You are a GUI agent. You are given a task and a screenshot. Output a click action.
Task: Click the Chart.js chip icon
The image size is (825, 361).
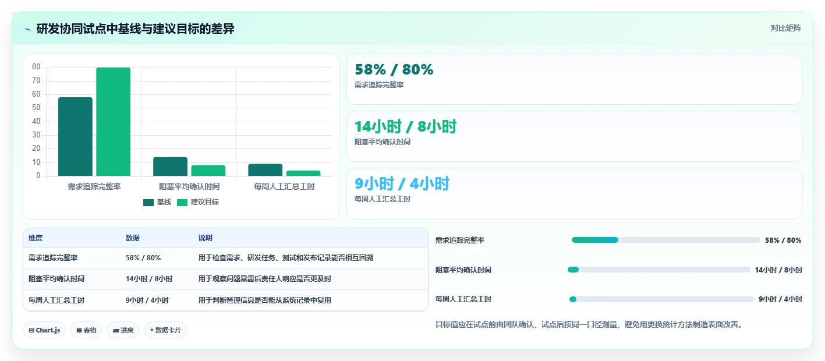click(x=31, y=330)
